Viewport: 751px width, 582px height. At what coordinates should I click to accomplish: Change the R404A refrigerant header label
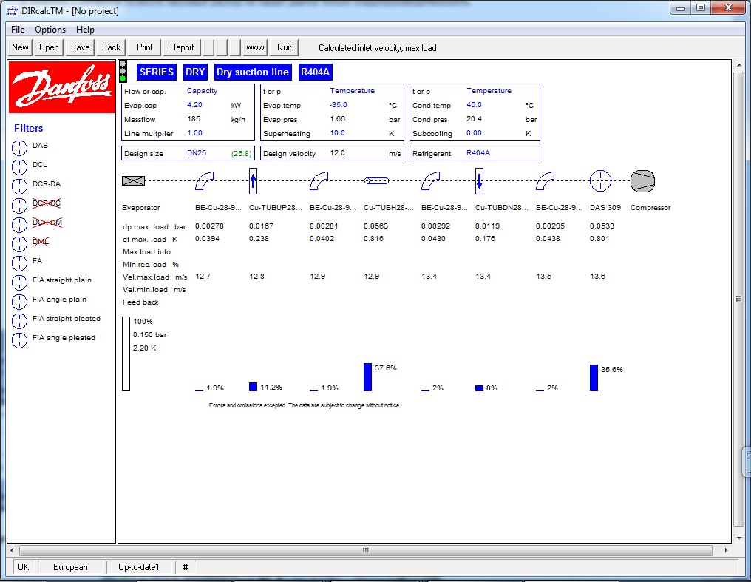point(315,72)
